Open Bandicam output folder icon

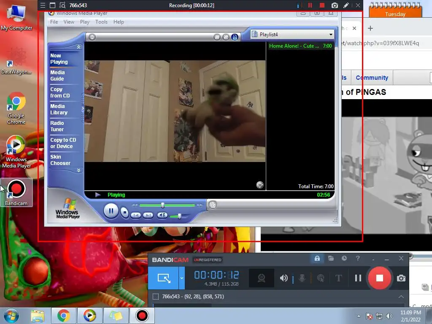click(331, 259)
